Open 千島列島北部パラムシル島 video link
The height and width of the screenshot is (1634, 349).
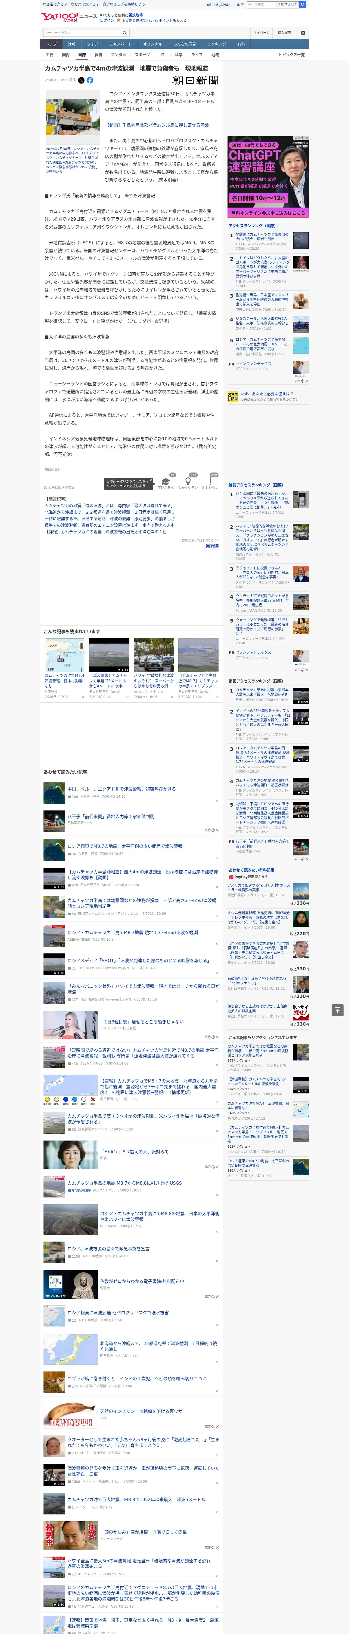(x=157, y=125)
